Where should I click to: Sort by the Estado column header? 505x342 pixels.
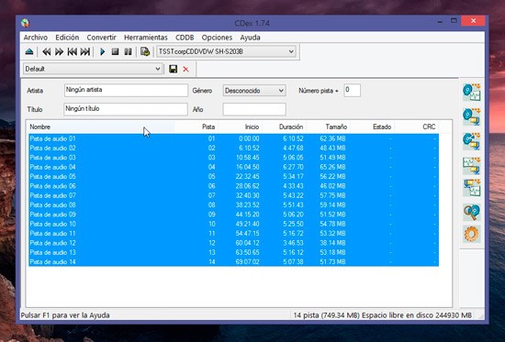[x=373, y=127]
